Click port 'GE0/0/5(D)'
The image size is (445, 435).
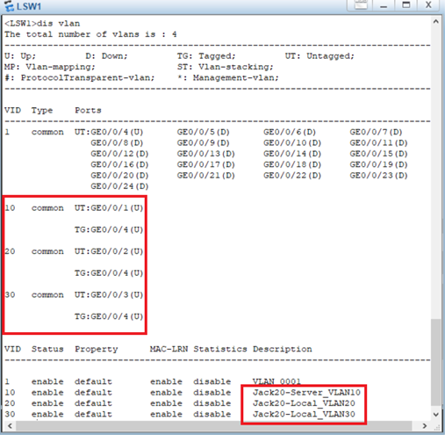click(203, 132)
